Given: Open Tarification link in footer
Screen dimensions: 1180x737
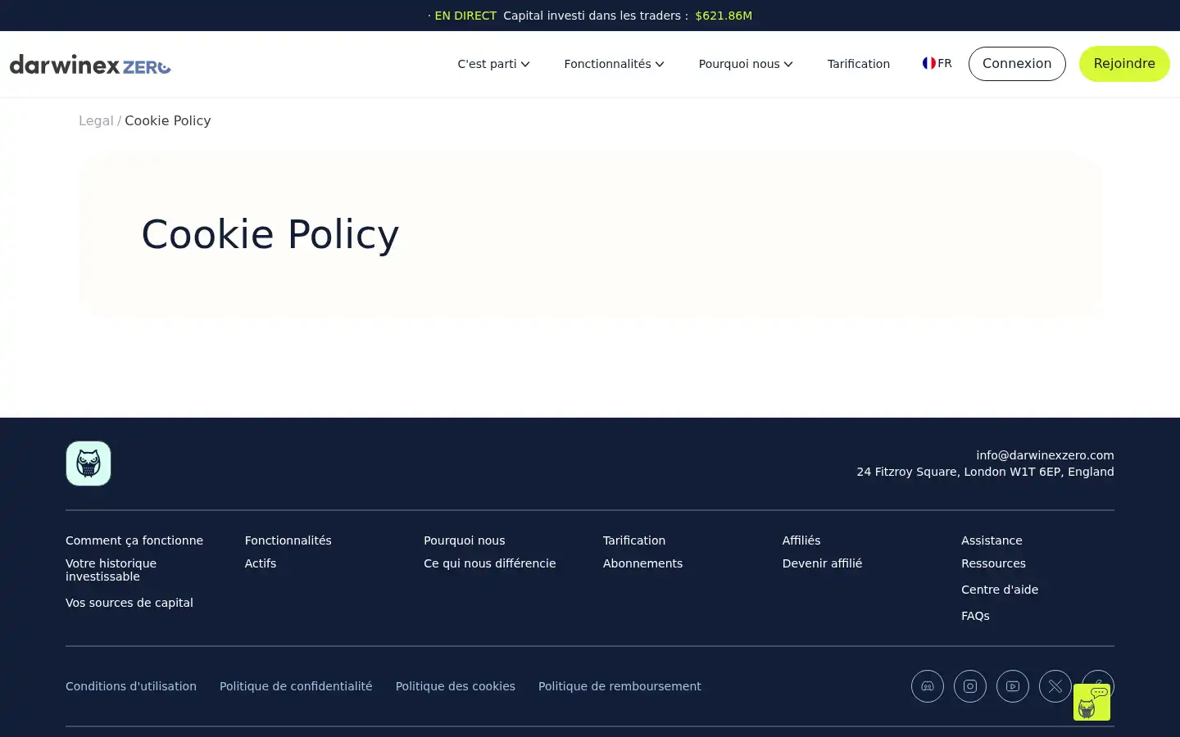Looking at the screenshot, I should 634,540.
